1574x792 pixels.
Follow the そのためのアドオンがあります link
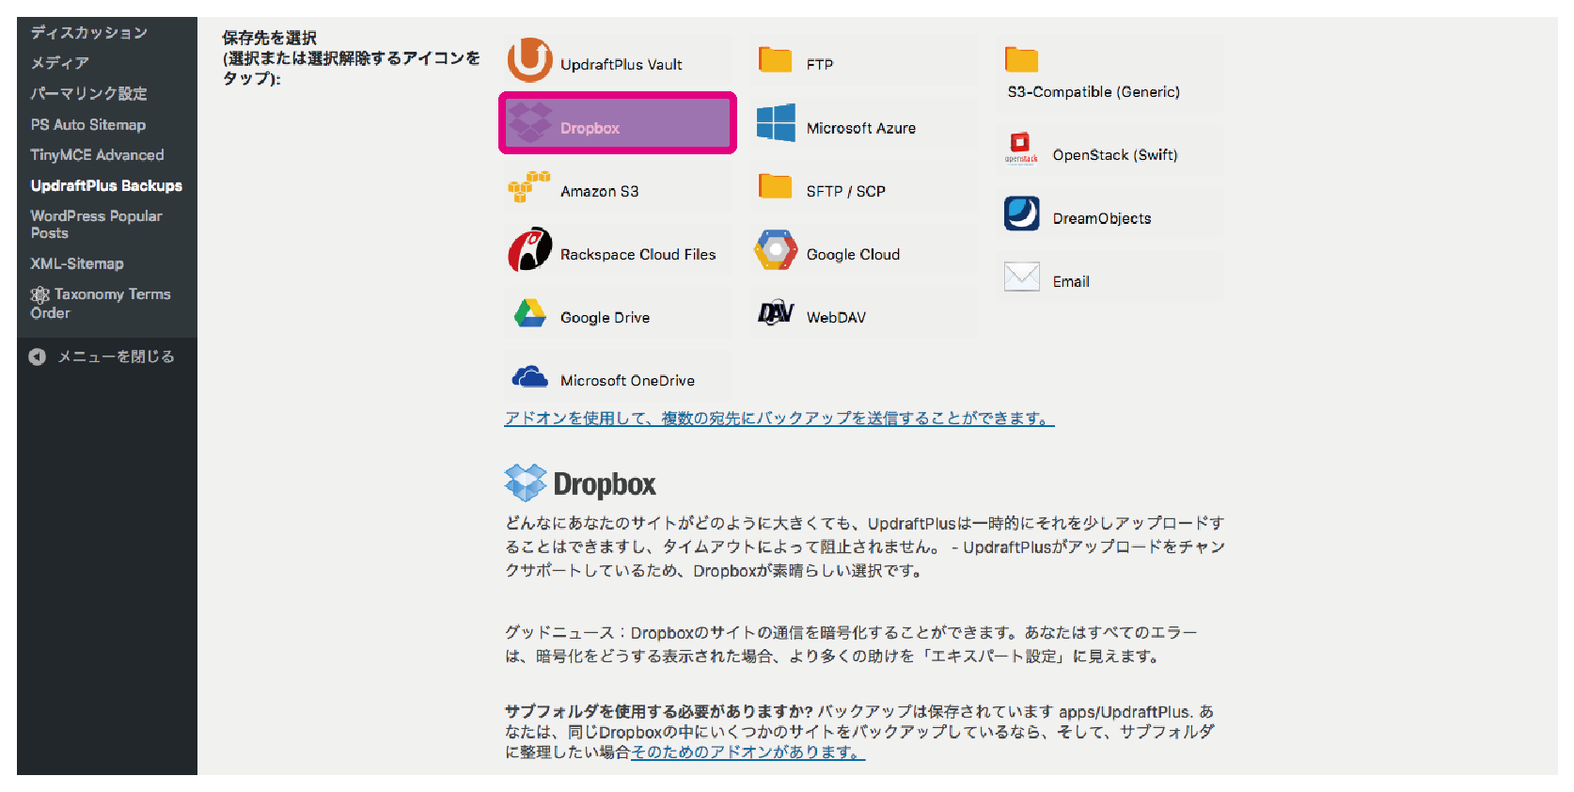[748, 752]
